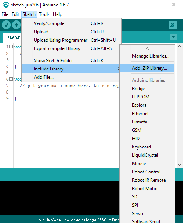Select Show Sketch Folder
The height and width of the screenshot is (223, 183).
coord(71,61)
